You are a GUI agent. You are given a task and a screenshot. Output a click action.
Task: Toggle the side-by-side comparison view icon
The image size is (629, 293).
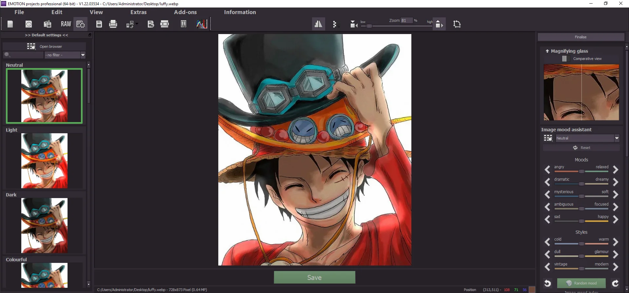[x=318, y=24]
